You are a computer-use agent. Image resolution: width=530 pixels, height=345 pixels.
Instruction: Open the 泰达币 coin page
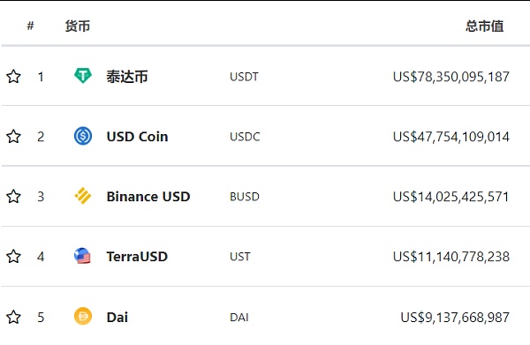(x=127, y=77)
